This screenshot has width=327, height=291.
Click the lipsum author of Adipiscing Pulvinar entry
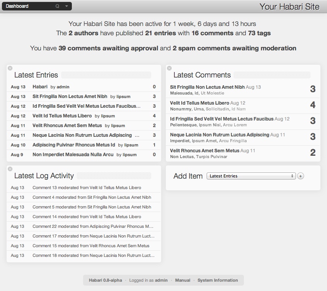[x=131, y=145]
